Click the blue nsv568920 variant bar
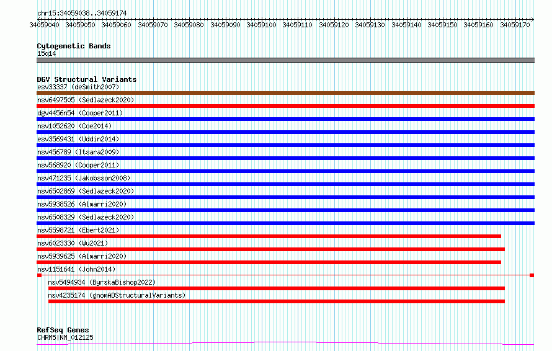This screenshot has width=552, height=351. [285, 171]
